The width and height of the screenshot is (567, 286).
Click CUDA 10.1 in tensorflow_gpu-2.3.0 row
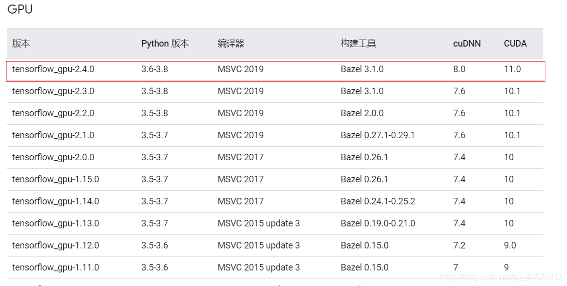(x=512, y=91)
